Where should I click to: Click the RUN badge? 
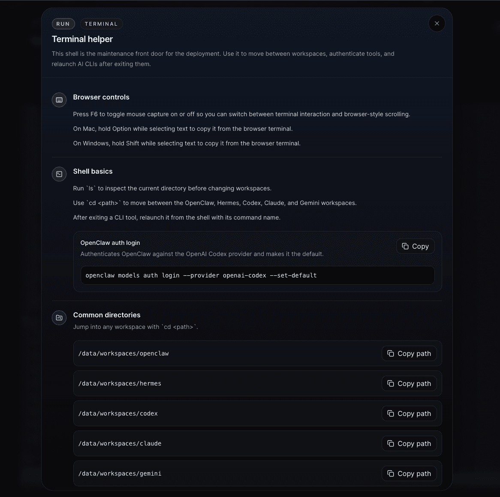point(63,24)
